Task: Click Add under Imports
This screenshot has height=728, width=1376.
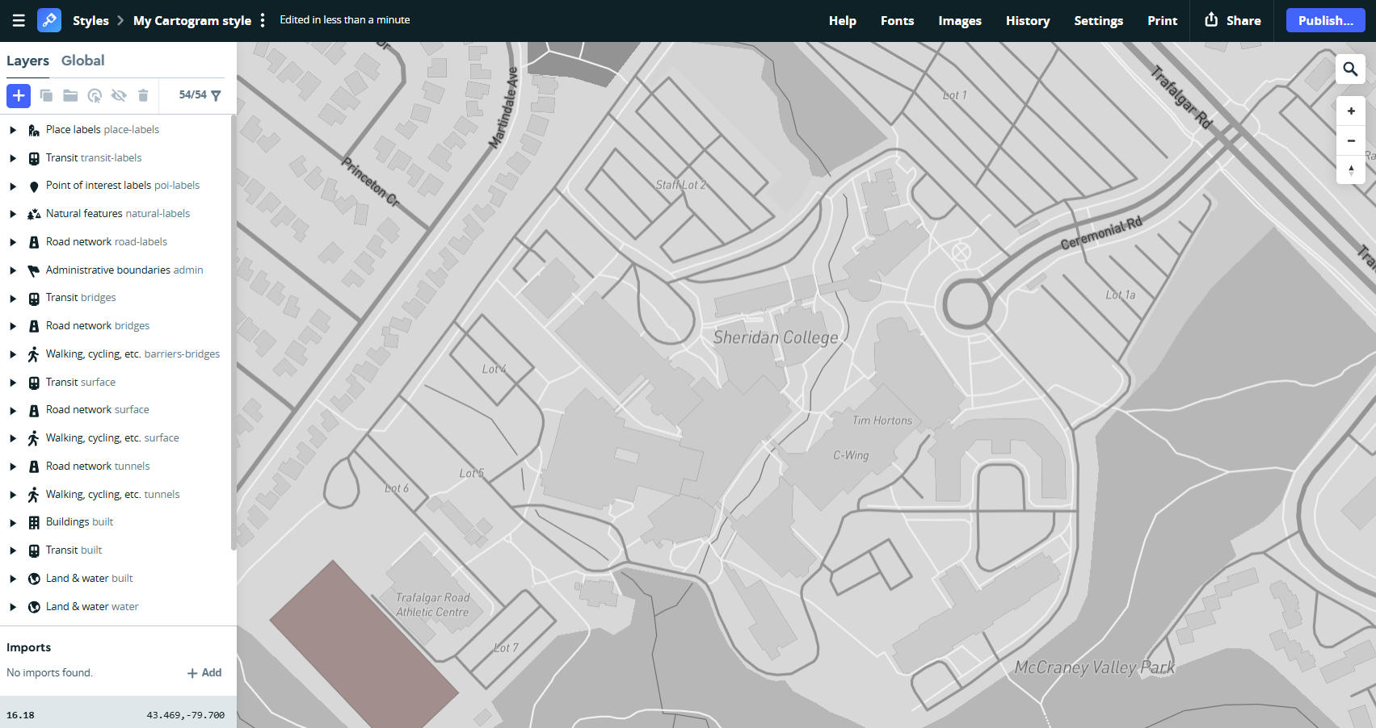Action: [204, 672]
